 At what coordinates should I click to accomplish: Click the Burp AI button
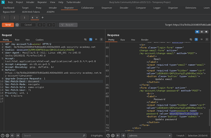pyautogui.click(x=68, y=25)
